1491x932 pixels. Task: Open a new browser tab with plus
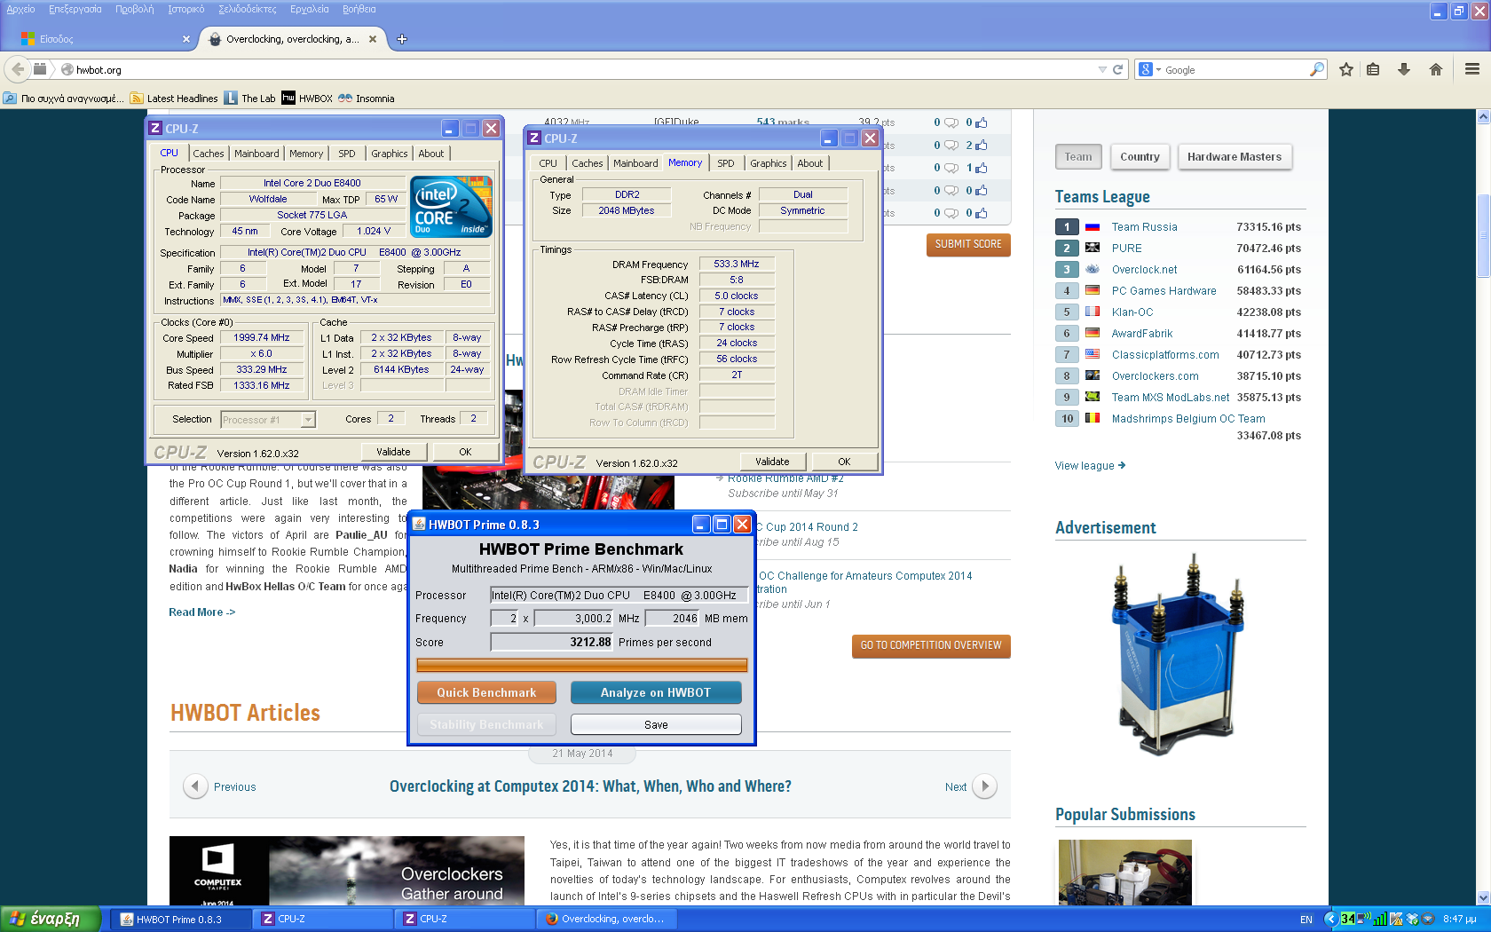coord(402,39)
